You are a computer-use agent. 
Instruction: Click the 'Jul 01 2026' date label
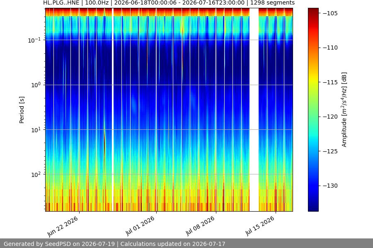tap(140, 226)
